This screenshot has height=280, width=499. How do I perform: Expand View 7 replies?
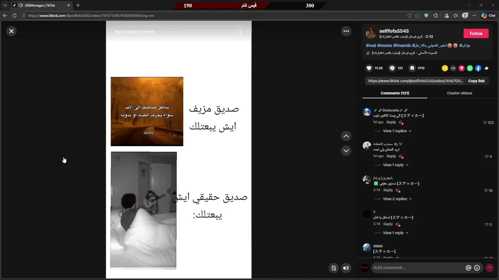pyautogui.click(x=397, y=131)
